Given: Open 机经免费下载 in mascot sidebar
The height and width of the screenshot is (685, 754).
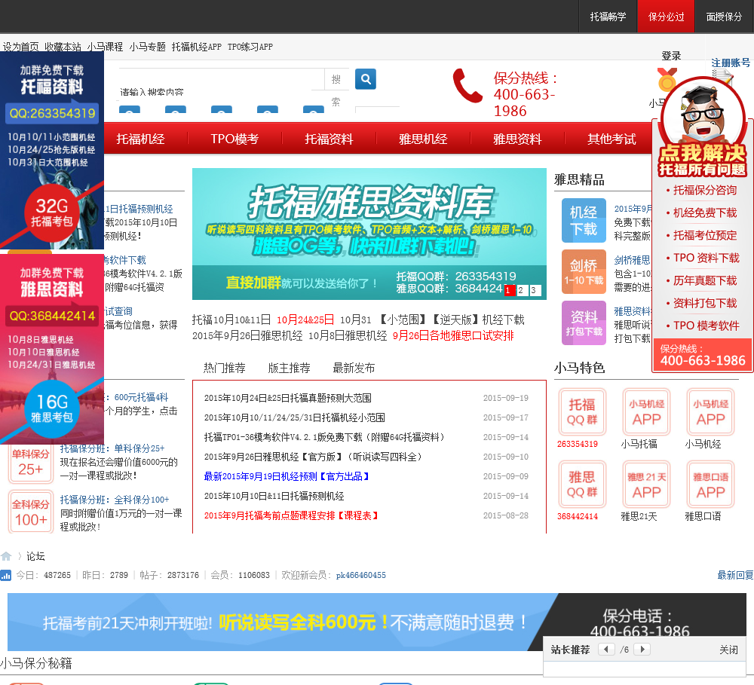Looking at the screenshot, I should pyautogui.click(x=705, y=213).
